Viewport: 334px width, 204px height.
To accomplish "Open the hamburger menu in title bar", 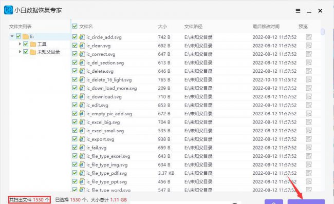I will 298,11.
